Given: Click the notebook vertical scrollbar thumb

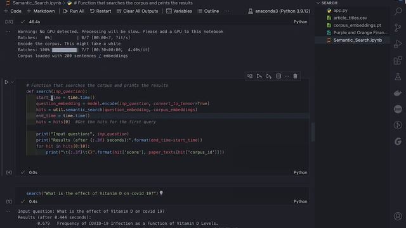Looking at the screenshot, I should [x=313, y=132].
